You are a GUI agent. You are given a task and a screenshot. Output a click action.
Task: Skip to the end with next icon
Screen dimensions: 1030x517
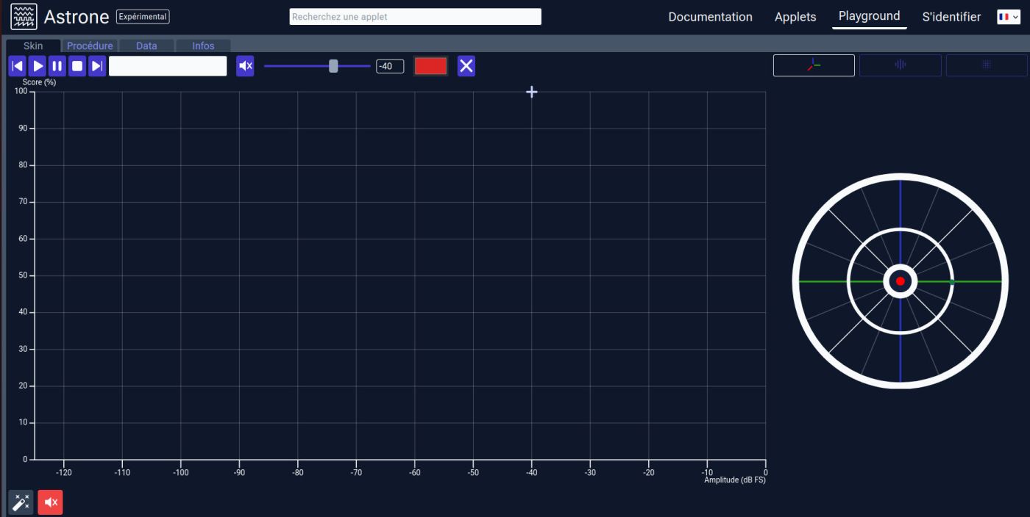(97, 66)
